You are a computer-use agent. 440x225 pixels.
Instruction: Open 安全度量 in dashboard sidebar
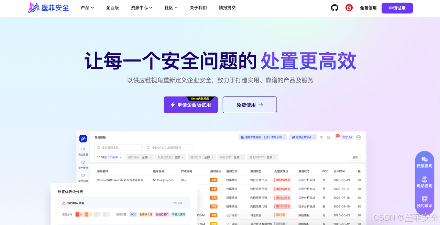tap(83, 152)
